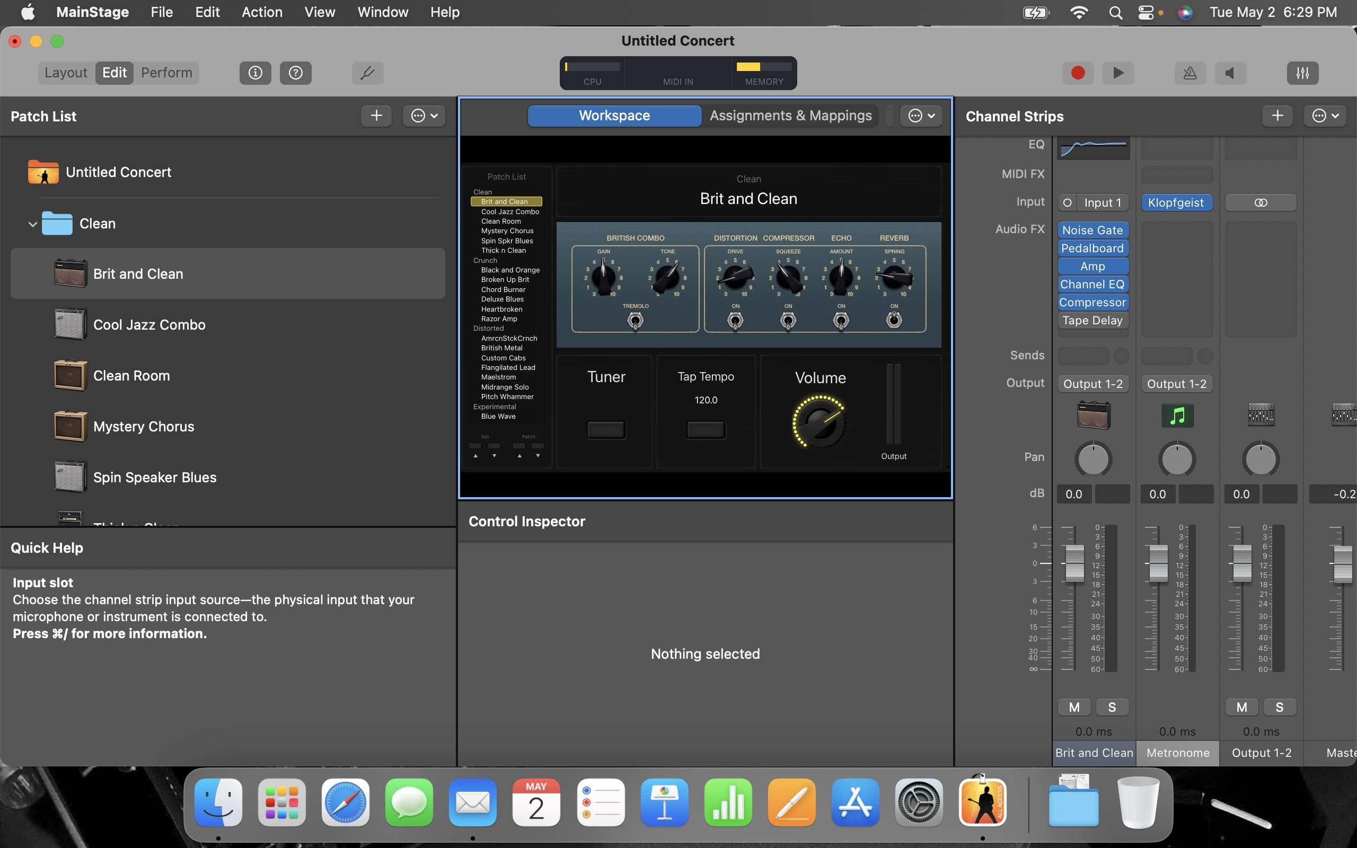This screenshot has width=1357, height=848.
Task: Switch to Layout mode
Action: point(66,73)
